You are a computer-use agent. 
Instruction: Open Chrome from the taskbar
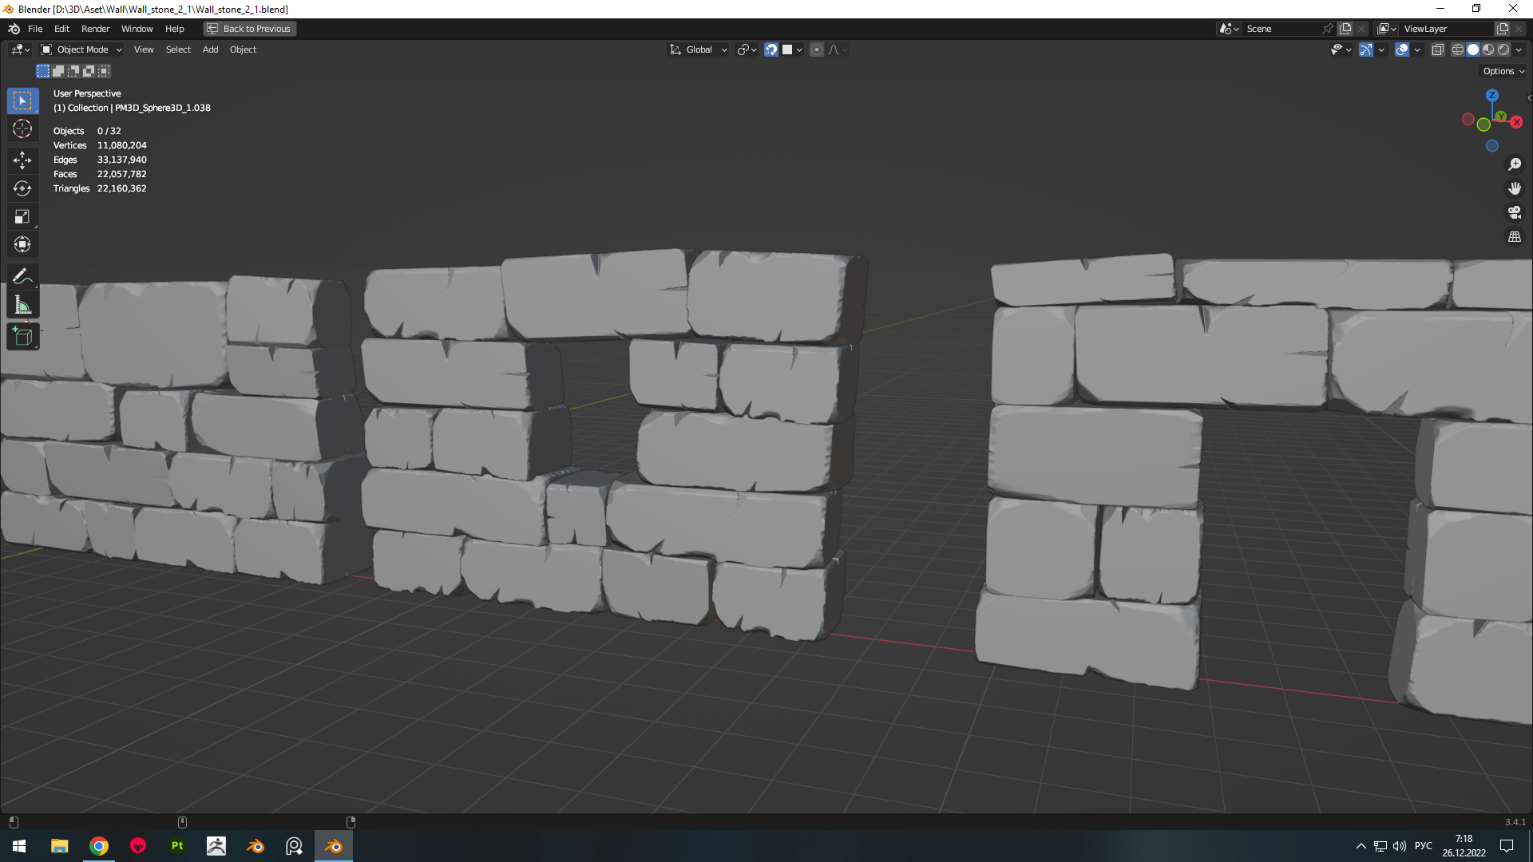coord(99,846)
